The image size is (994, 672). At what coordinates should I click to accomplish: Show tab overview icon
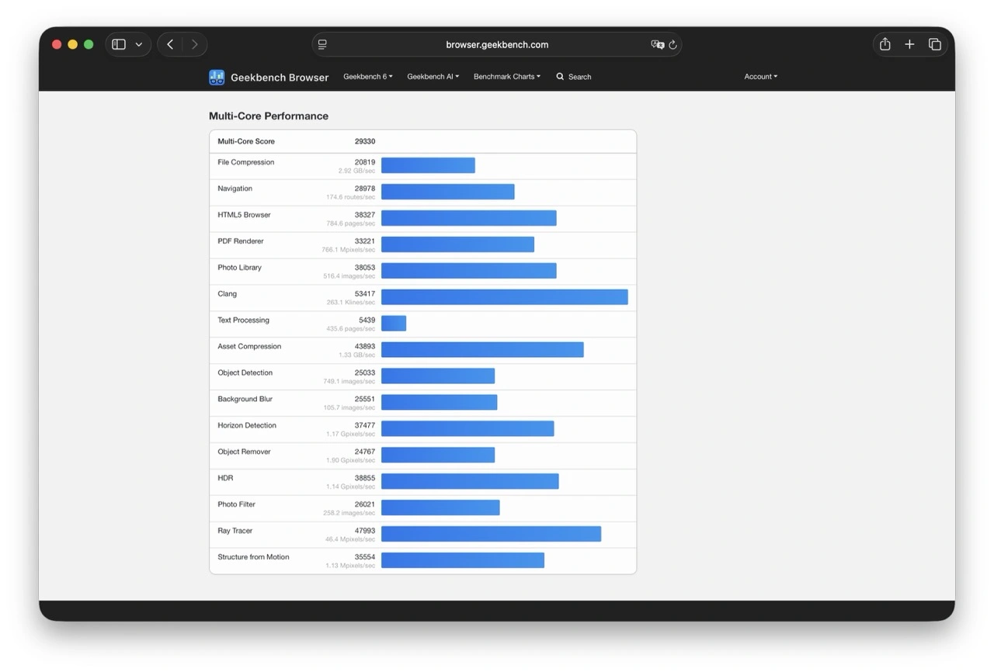935,44
